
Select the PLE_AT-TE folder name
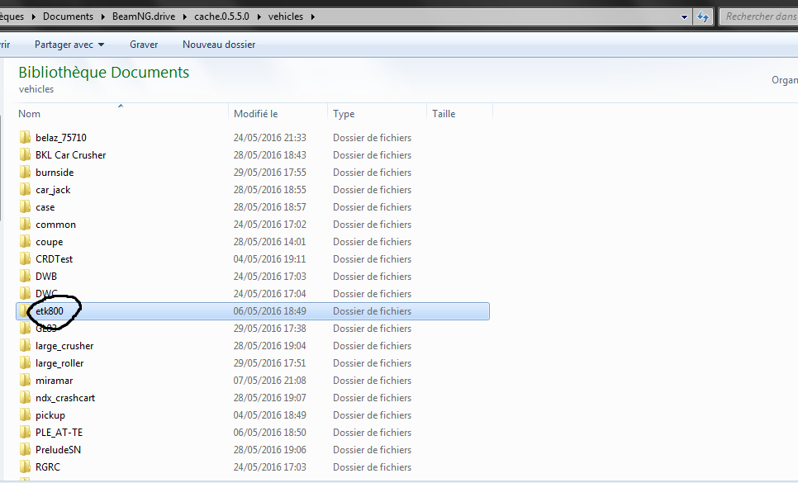[x=59, y=433]
